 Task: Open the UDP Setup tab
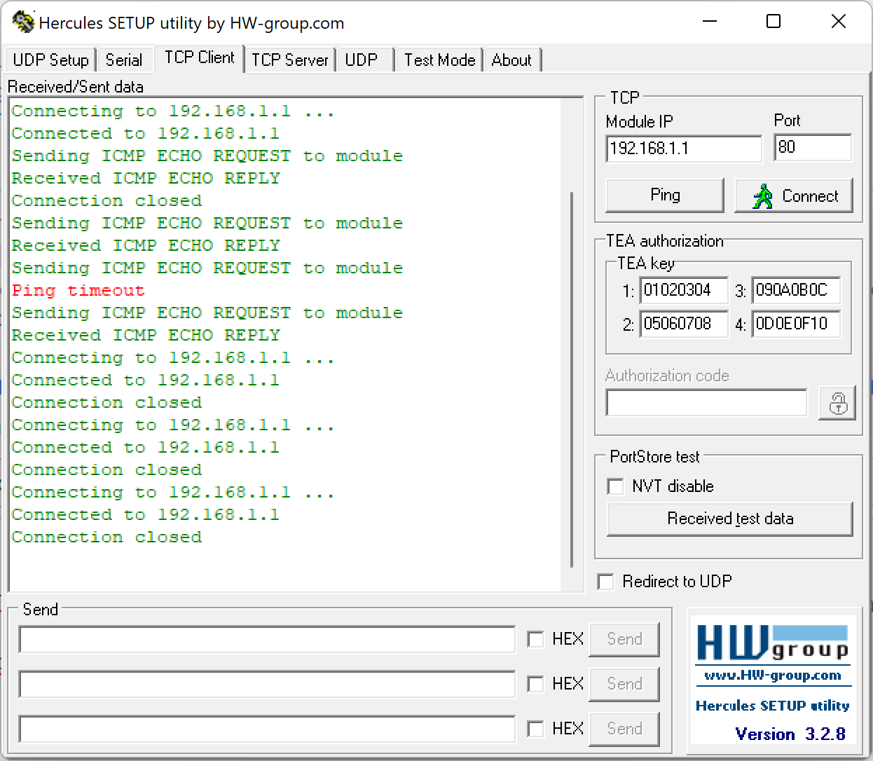click(x=50, y=60)
